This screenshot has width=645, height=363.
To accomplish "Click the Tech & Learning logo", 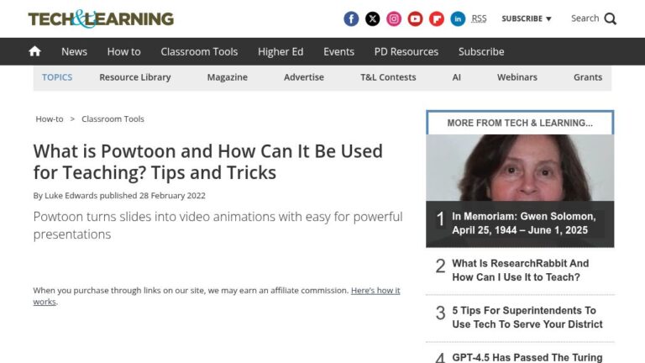I will click(x=101, y=18).
